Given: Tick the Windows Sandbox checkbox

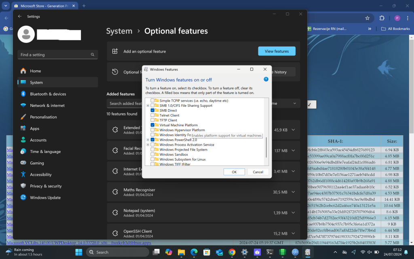Looking at the screenshot, I should 152,155.
